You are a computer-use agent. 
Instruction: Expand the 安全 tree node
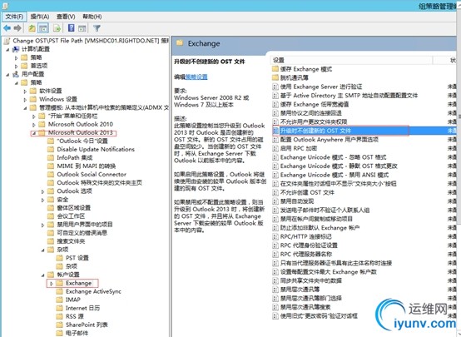tap(43, 200)
